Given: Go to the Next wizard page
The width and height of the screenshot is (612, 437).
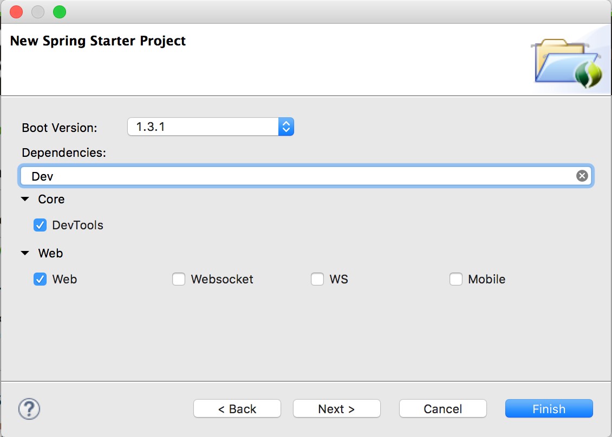Looking at the screenshot, I should (336, 408).
